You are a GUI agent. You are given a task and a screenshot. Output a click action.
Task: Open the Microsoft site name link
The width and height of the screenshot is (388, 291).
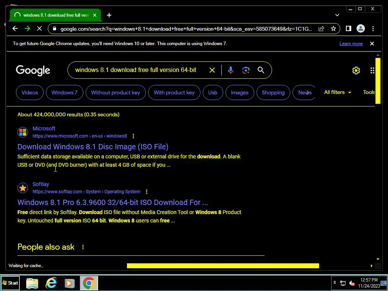(44, 128)
